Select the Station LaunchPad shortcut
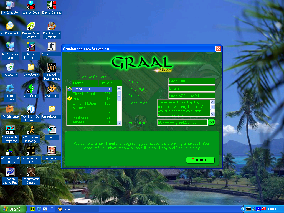The image size is (284, 213). pyautogui.click(x=10, y=176)
